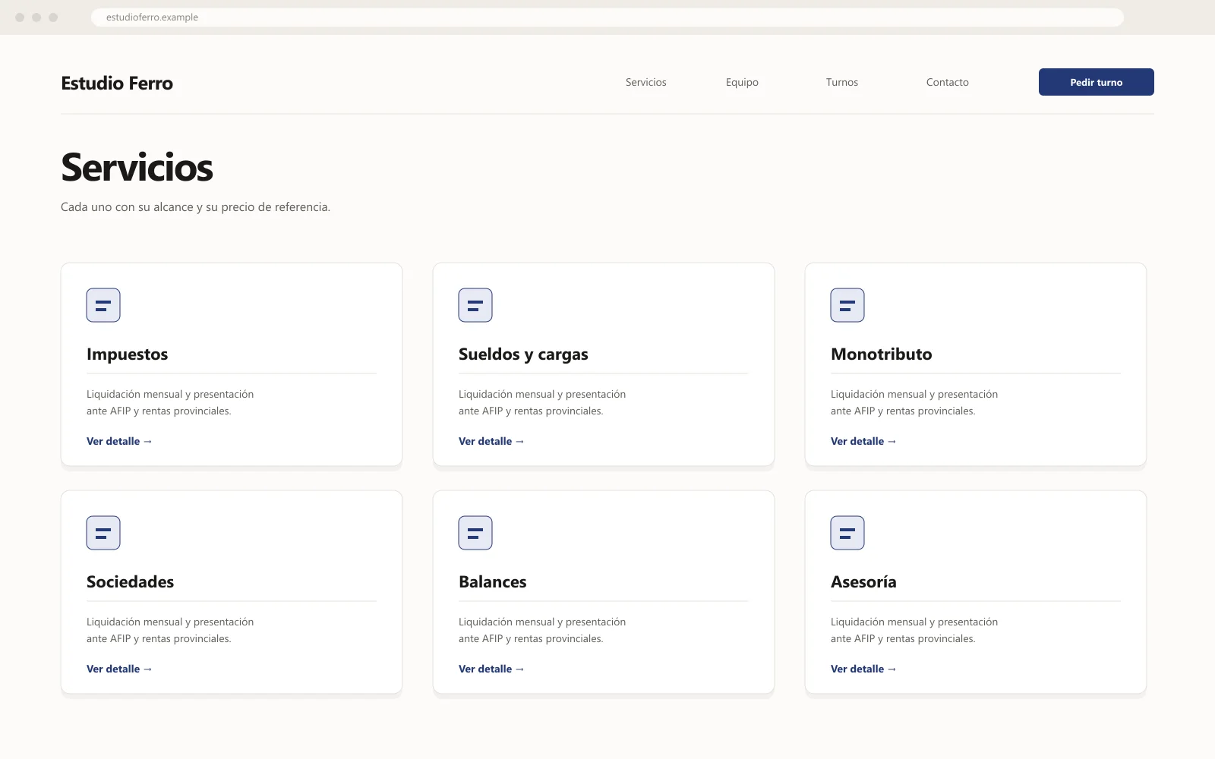Click the Estudio Ferro logo
The height and width of the screenshot is (759, 1215).
[117, 83]
